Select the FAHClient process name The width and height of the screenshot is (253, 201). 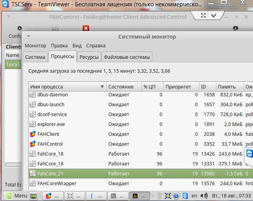pyautogui.click(x=48, y=134)
